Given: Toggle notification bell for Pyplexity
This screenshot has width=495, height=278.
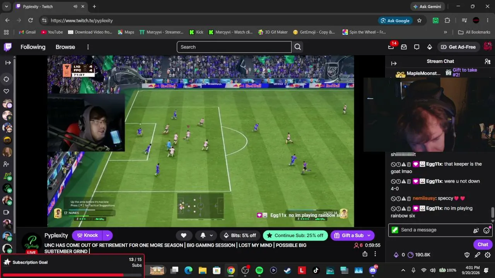Looking at the screenshot, I should (203, 236).
